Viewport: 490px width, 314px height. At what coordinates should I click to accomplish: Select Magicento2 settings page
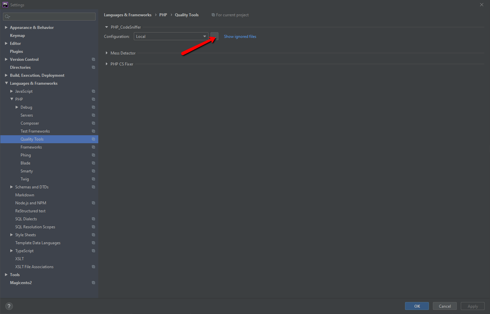21,283
